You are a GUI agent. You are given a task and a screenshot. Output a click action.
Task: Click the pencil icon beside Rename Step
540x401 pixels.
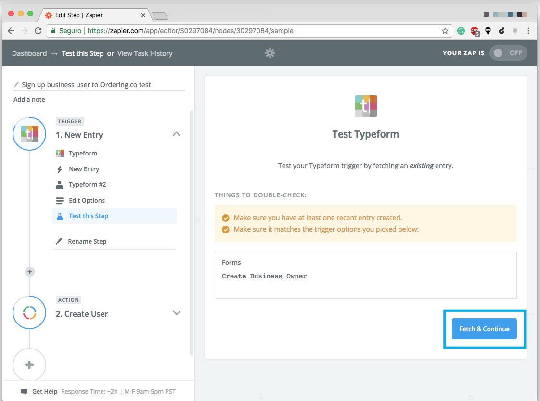point(59,241)
